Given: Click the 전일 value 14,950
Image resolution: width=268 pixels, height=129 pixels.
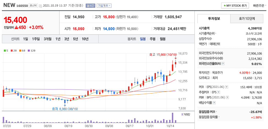Looking at the screenshot, I should (78, 17).
